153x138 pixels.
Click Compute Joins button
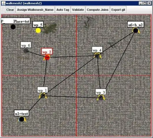[x=98, y=9]
